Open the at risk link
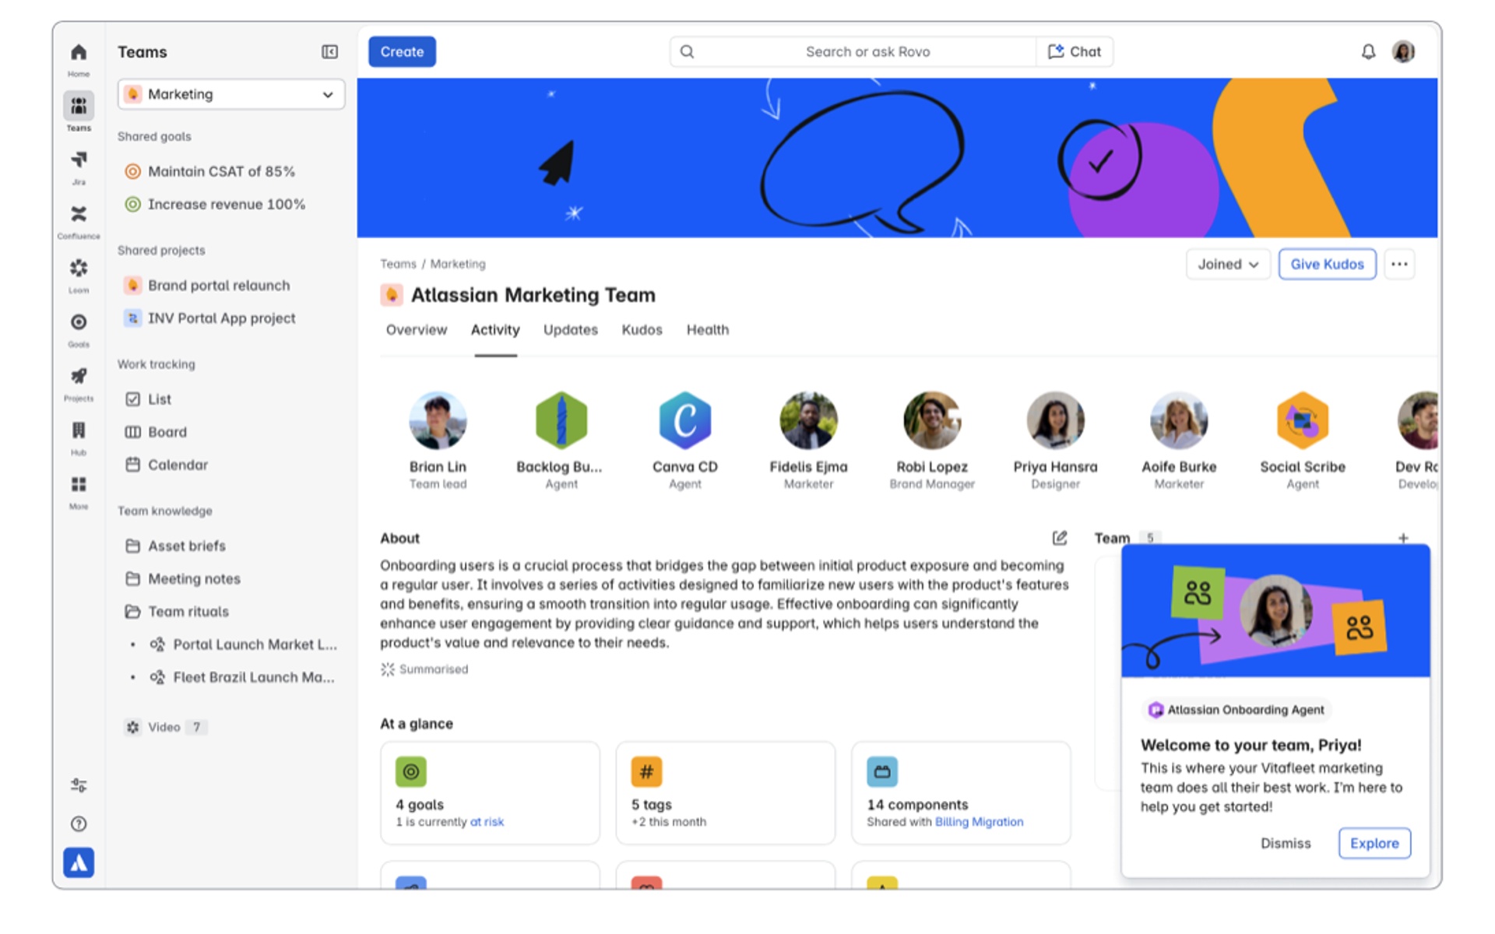This screenshot has height=934, width=1495. point(487,822)
